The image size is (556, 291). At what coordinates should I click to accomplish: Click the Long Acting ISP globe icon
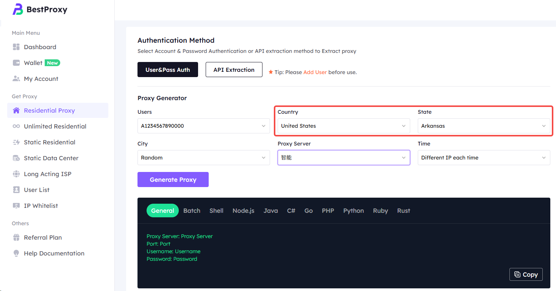16,174
